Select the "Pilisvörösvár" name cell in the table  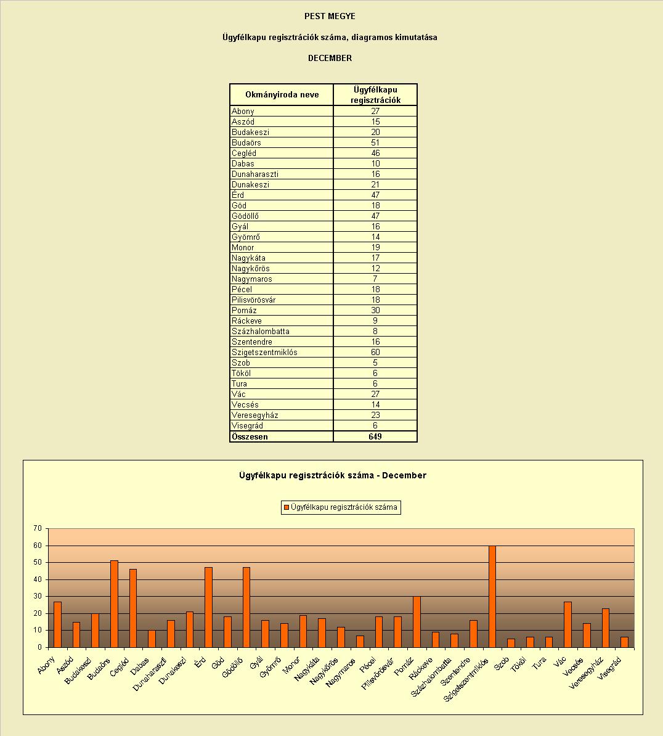[x=282, y=300]
